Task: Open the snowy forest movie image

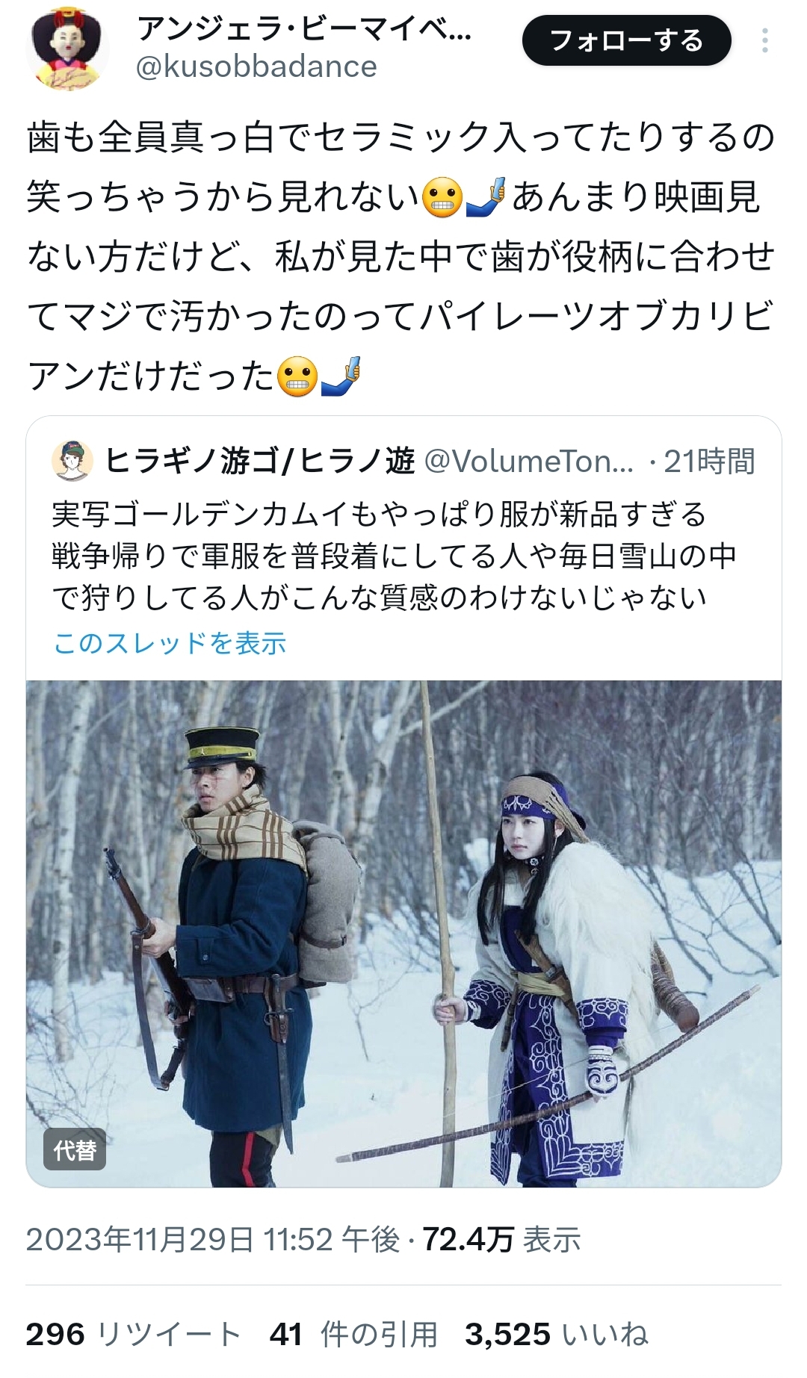Action: point(403,933)
